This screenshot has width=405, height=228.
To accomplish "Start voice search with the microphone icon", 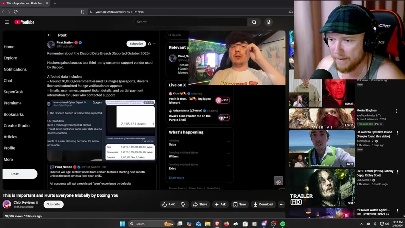I will (269, 22).
